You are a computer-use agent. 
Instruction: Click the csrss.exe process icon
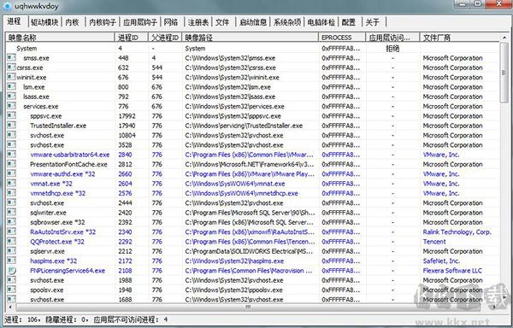pos(11,67)
